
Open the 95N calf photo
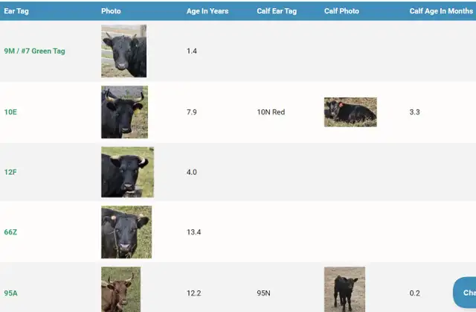click(x=344, y=290)
